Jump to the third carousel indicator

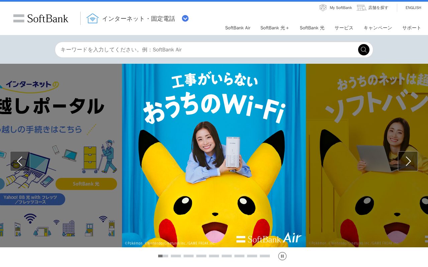pyautogui.click(x=189, y=256)
